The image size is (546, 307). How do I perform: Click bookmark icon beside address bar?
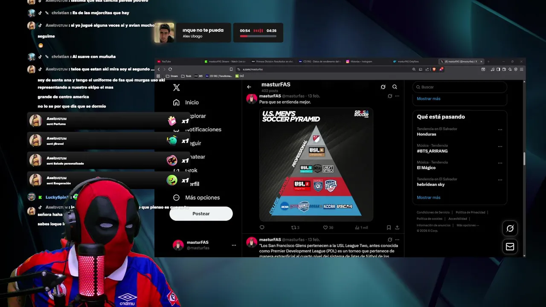231,69
